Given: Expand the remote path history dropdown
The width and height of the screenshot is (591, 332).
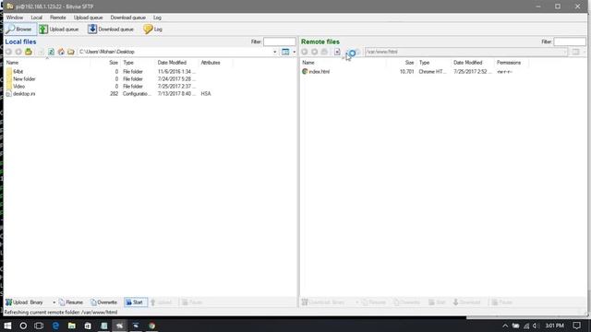Looking at the screenshot, I should coord(565,52).
